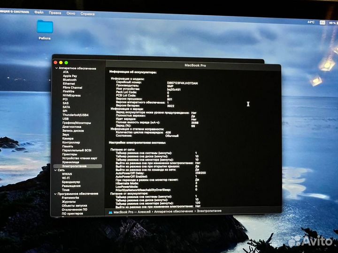Screen dimensions: 338x253
Task: Select Bluetooth in the sidebar
Action: click(69, 80)
